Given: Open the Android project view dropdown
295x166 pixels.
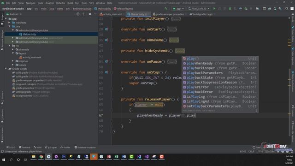Looking at the screenshot, I should point(14,14).
